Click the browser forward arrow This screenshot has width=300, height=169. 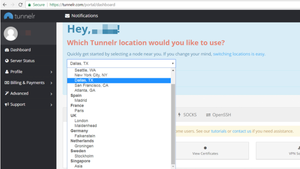[13, 5]
